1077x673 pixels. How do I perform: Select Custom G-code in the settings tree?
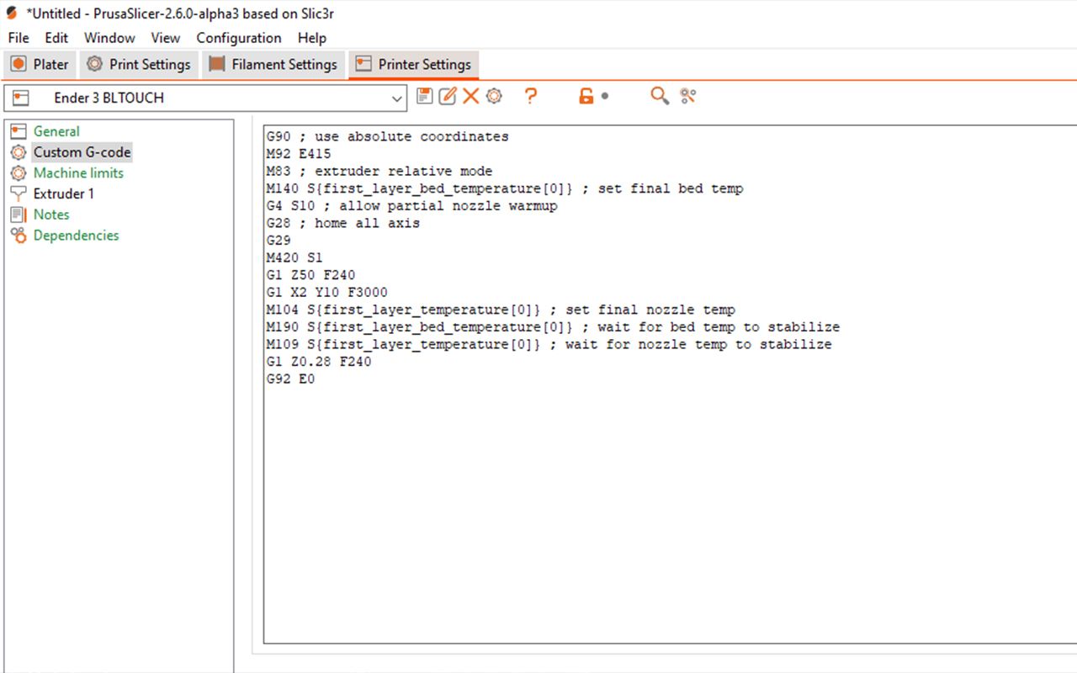pos(82,152)
